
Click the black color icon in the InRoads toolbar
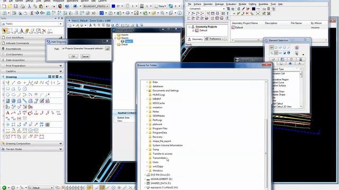tap(253, 9)
